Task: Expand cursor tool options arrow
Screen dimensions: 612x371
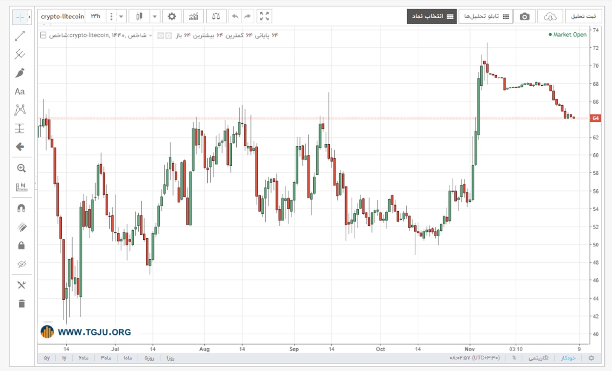Action: click(x=29, y=17)
